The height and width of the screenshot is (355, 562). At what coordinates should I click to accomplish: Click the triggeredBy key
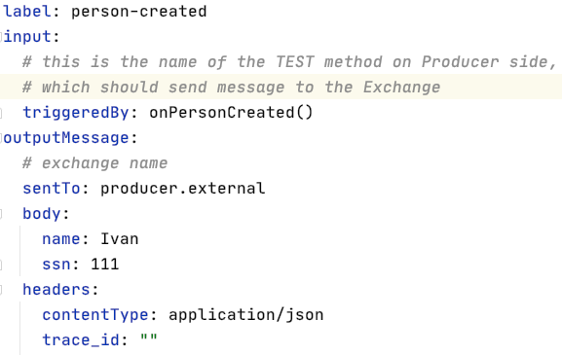(x=76, y=113)
